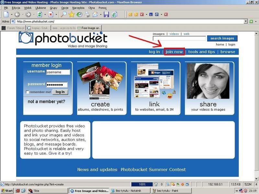The height and width of the screenshot is (194, 259).
Task: Restore tab window with the blue restore icon
Action: tap(157, 14)
